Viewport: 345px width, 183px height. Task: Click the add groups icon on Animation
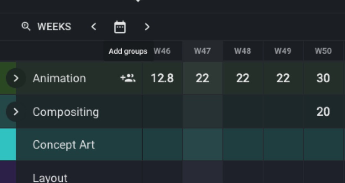click(128, 78)
